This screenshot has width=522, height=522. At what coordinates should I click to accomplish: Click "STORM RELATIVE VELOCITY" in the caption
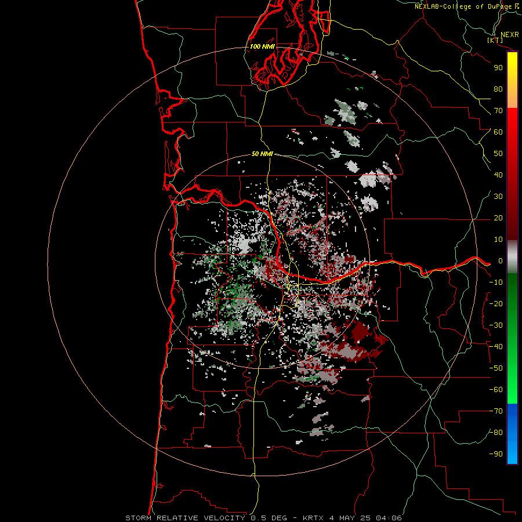pos(185,518)
